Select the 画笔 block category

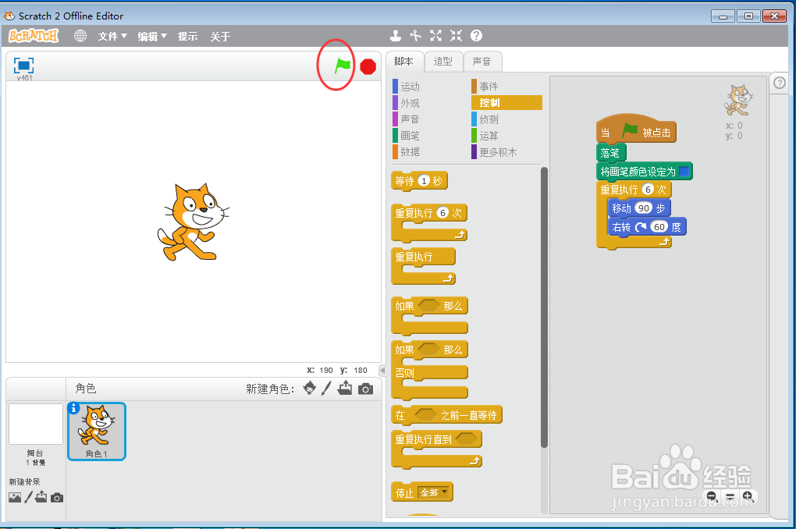coord(410,136)
